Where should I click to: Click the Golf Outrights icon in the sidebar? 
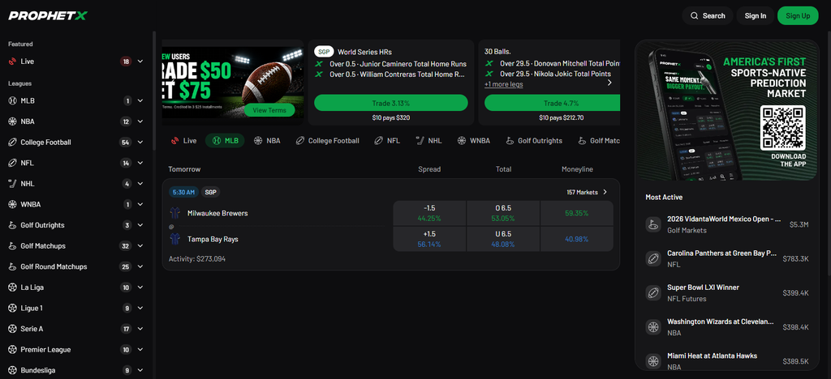[13, 225]
